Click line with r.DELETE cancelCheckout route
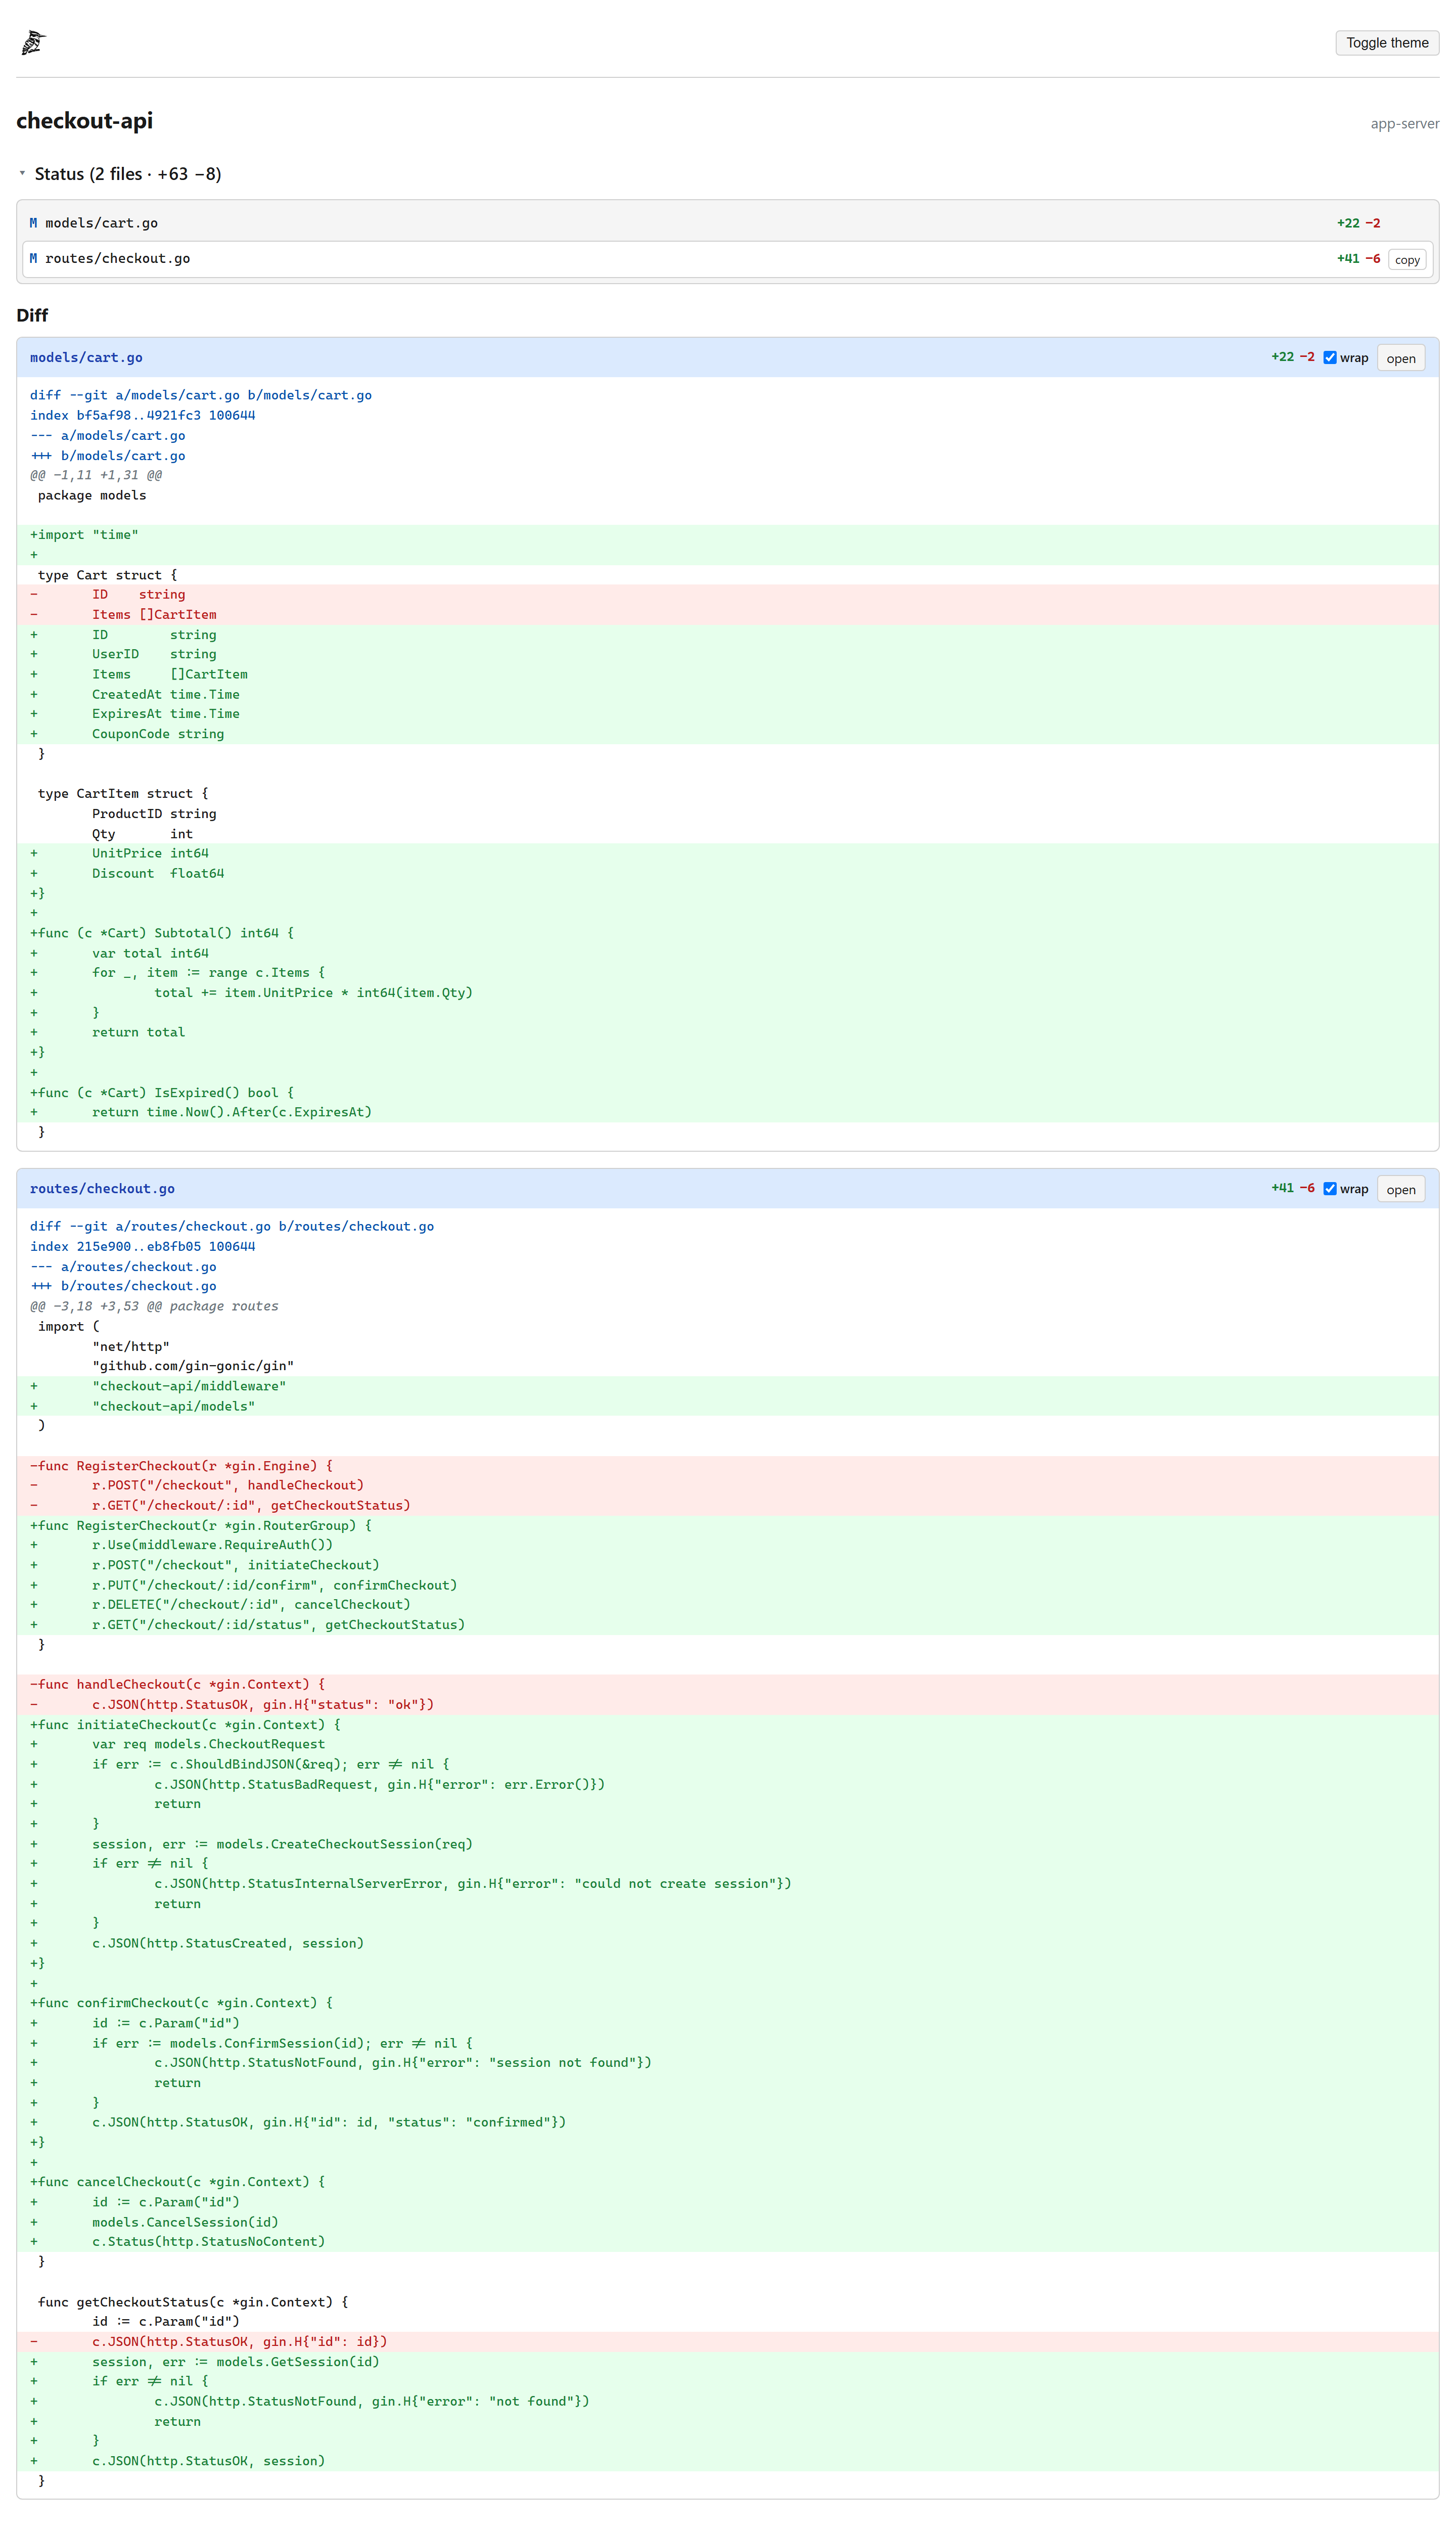The height and width of the screenshot is (2532, 1456). coord(727,1605)
